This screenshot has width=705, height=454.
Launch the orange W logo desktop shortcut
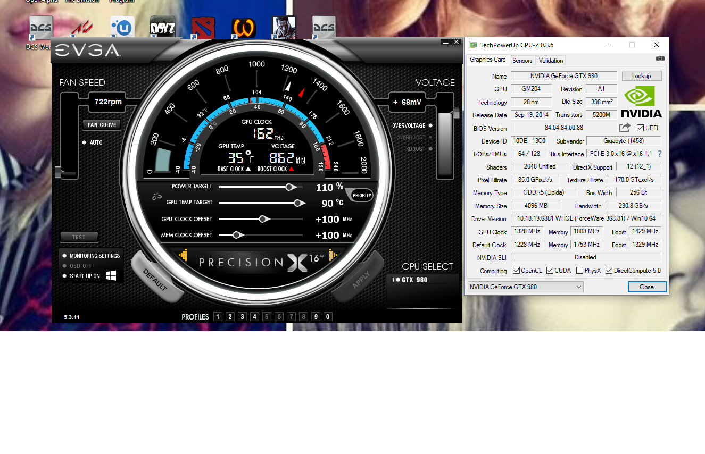click(244, 28)
